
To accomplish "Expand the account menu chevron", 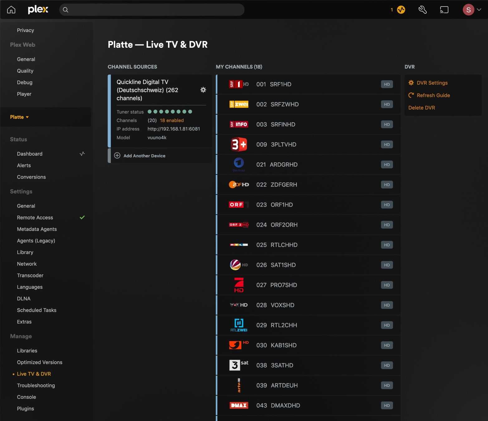I will 479,10.
